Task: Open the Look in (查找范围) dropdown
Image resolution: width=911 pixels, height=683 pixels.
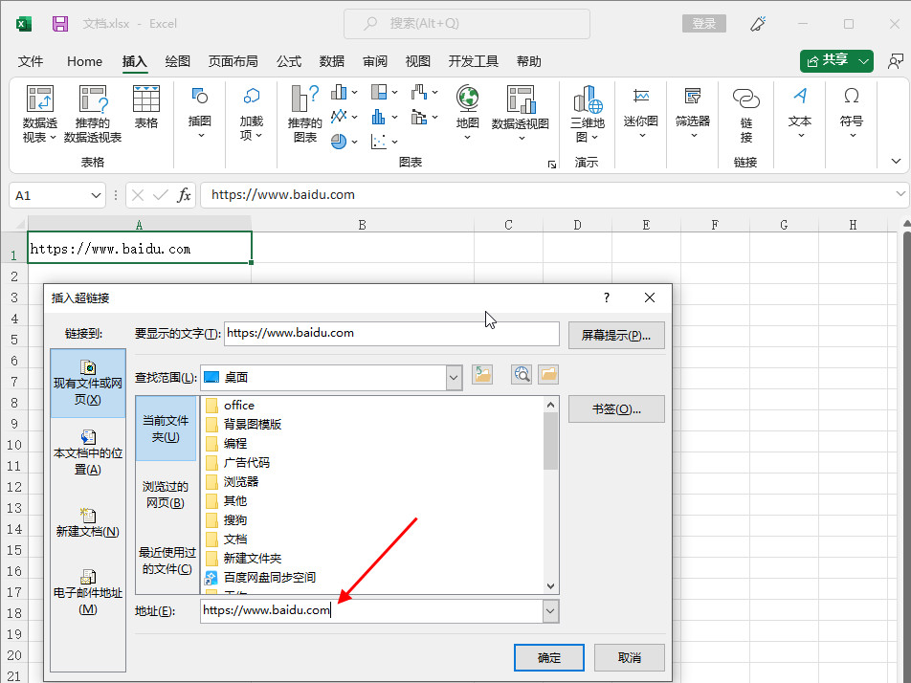Action: click(x=454, y=378)
